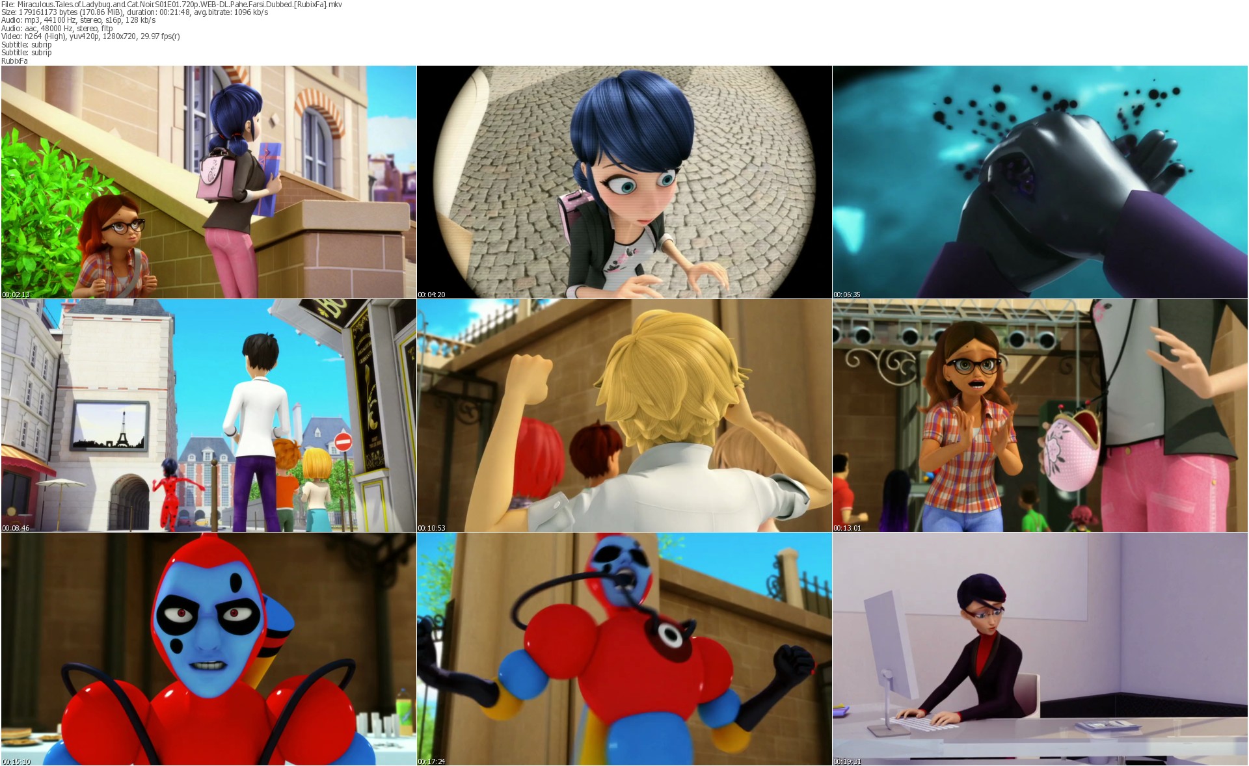The image size is (1249, 766).
Task: Click the Size line showing 170.86 MiB
Action: 135,12
